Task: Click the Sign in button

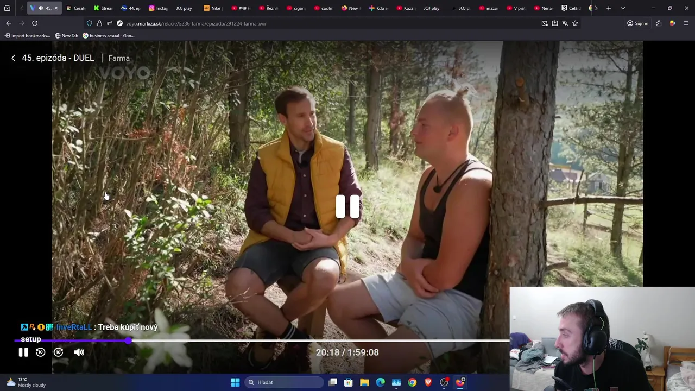Action: [x=638, y=23]
